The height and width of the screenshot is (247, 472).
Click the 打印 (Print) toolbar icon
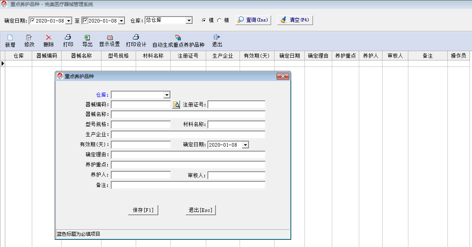pyautogui.click(x=68, y=37)
